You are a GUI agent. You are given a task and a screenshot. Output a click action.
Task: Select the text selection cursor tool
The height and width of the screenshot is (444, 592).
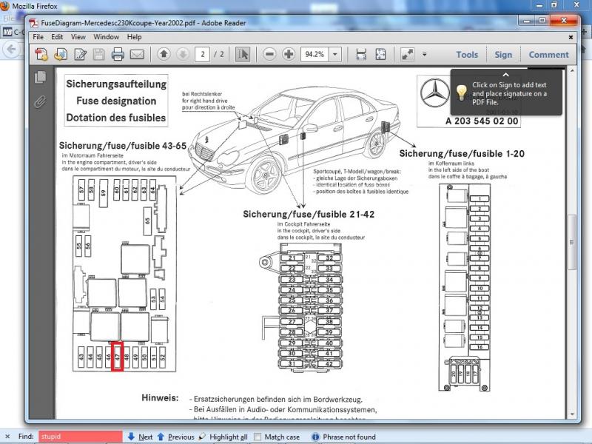click(243, 54)
